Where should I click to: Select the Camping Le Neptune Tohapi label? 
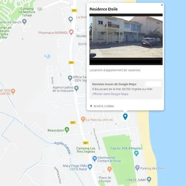27,12
